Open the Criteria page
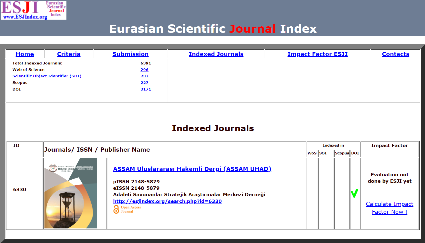Screen dimensions: 425x243 coord(69,54)
